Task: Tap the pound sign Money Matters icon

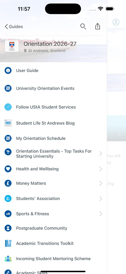Action: click(x=8, y=183)
